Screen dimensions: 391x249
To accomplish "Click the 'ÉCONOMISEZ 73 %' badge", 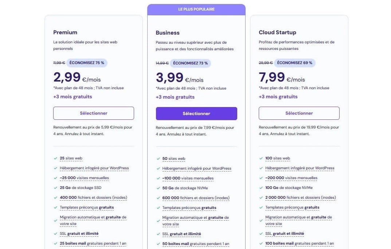I will pyautogui.click(x=190, y=63).
